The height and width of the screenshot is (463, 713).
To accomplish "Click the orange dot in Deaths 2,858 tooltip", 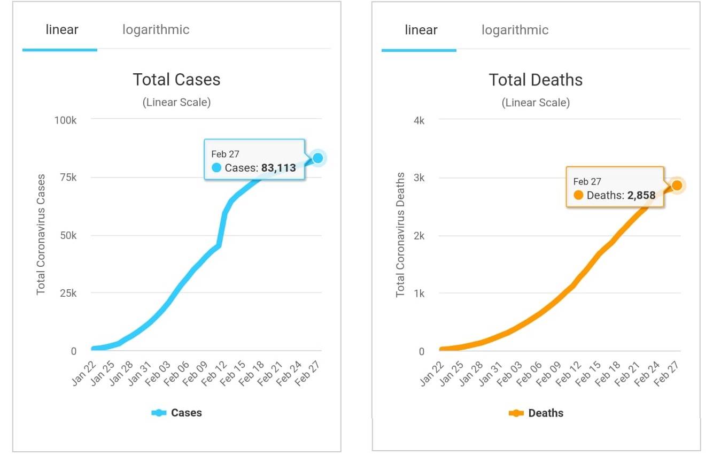I will pos(578,195).
